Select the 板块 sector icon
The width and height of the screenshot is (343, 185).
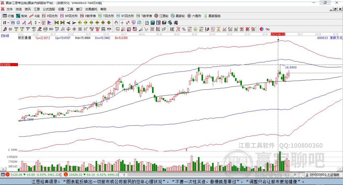(22, 16)
